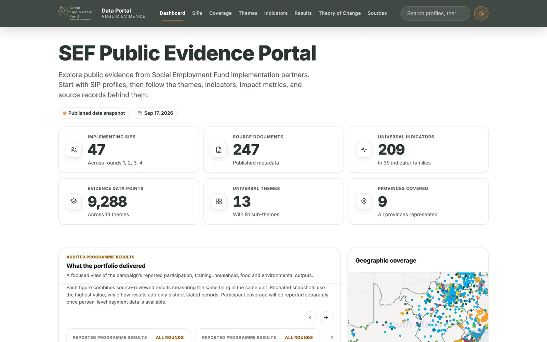This screenshot has height=342, width=547.
Task: Open the Dashboard nav tab
Action: 172,13
